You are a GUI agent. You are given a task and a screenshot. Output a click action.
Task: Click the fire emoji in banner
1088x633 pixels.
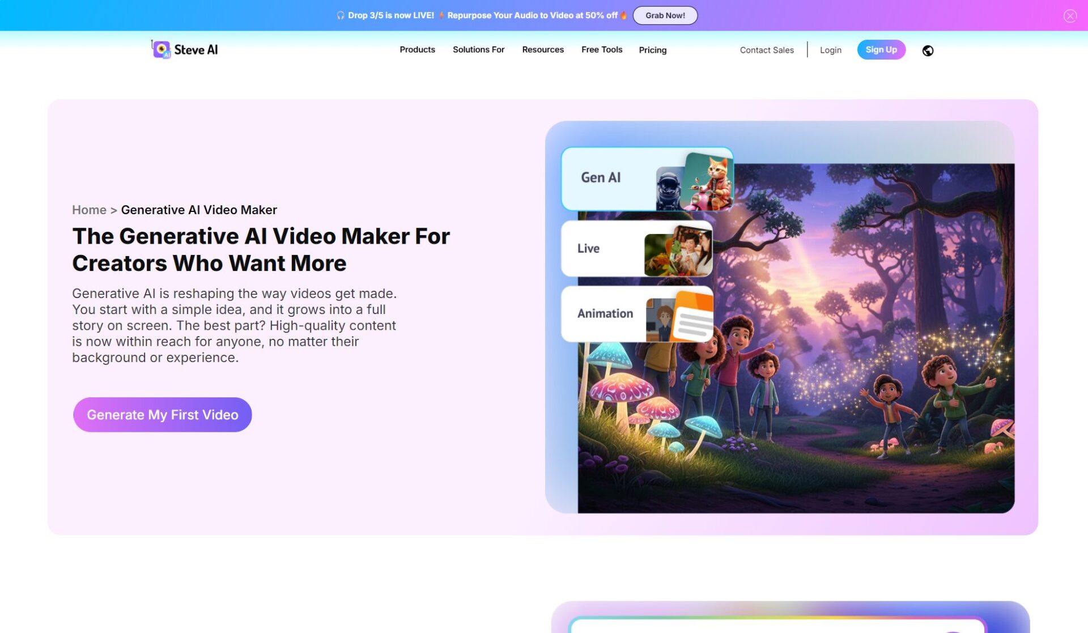(623, 15)
